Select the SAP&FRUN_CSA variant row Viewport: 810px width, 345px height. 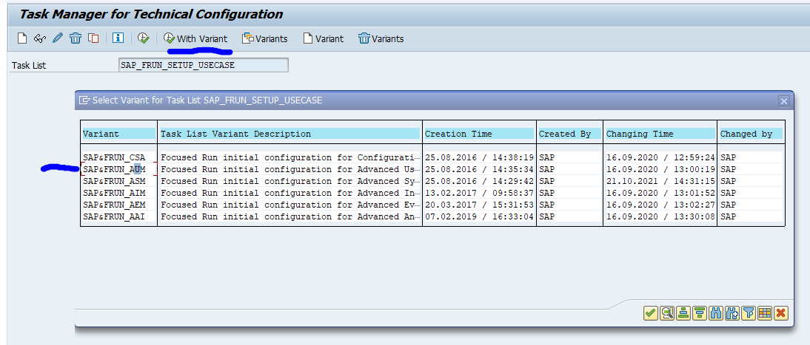[118, 157]
